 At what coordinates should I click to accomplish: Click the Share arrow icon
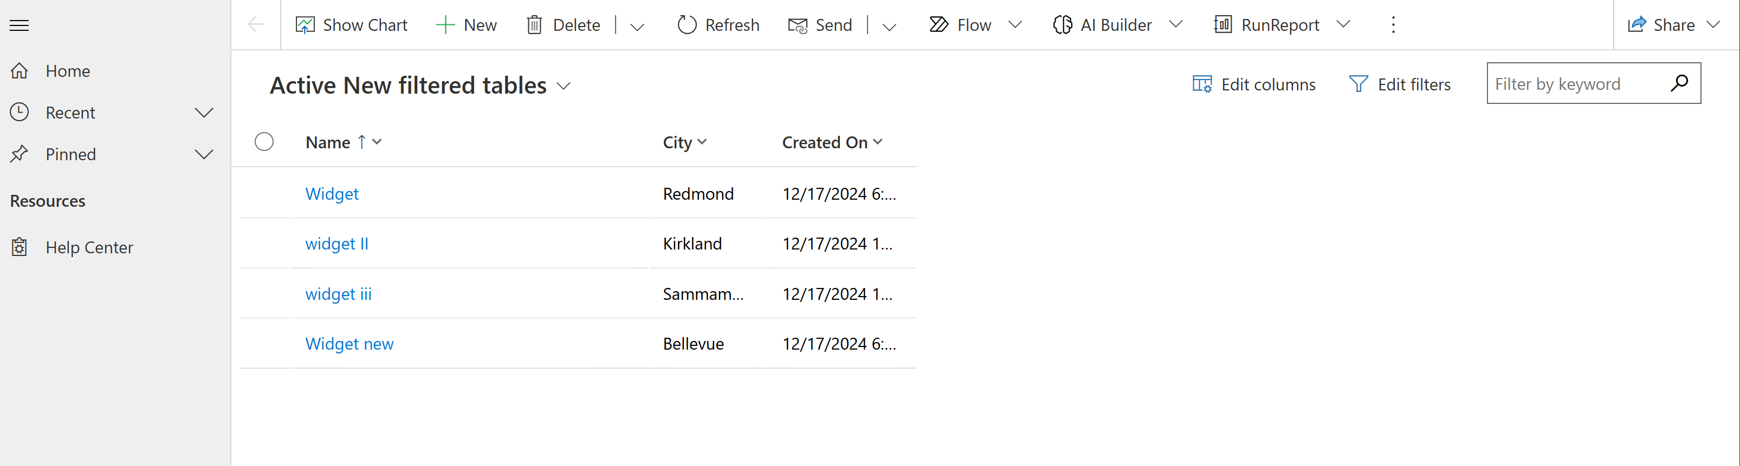[1636, 25]
